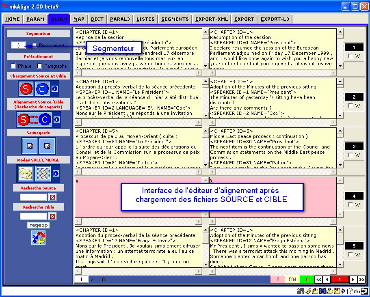Screen dimensions: 370x297
Task: Click the second Sauvegarde save icon
Action: tap(47, 146)
